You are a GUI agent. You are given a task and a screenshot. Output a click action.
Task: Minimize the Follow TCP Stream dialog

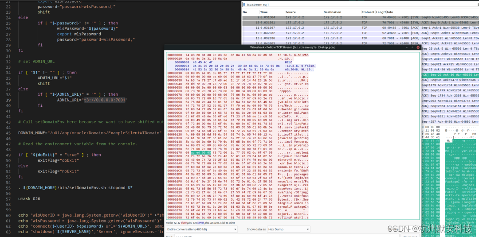(x=407, y=47)
